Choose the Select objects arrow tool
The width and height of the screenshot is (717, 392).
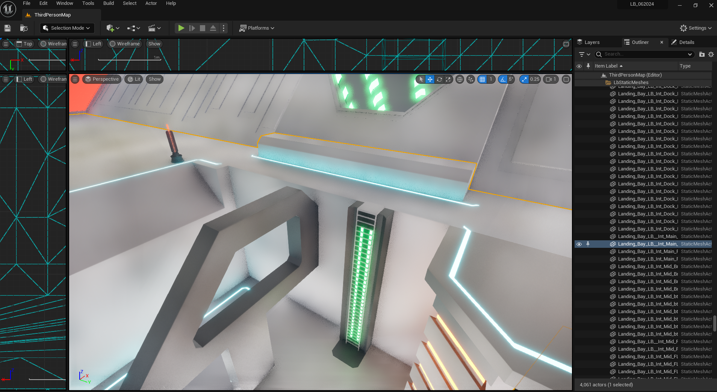click(421, 79)
